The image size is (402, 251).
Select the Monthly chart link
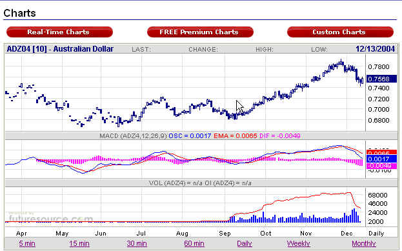tap(364, 243)
